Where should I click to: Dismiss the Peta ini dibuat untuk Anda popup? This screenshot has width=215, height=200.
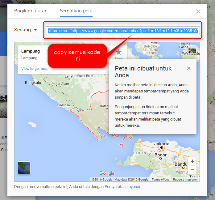point(189,68)
